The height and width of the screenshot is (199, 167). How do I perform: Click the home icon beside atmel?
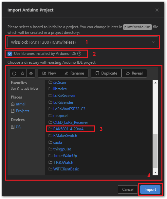tap(13, 104)
